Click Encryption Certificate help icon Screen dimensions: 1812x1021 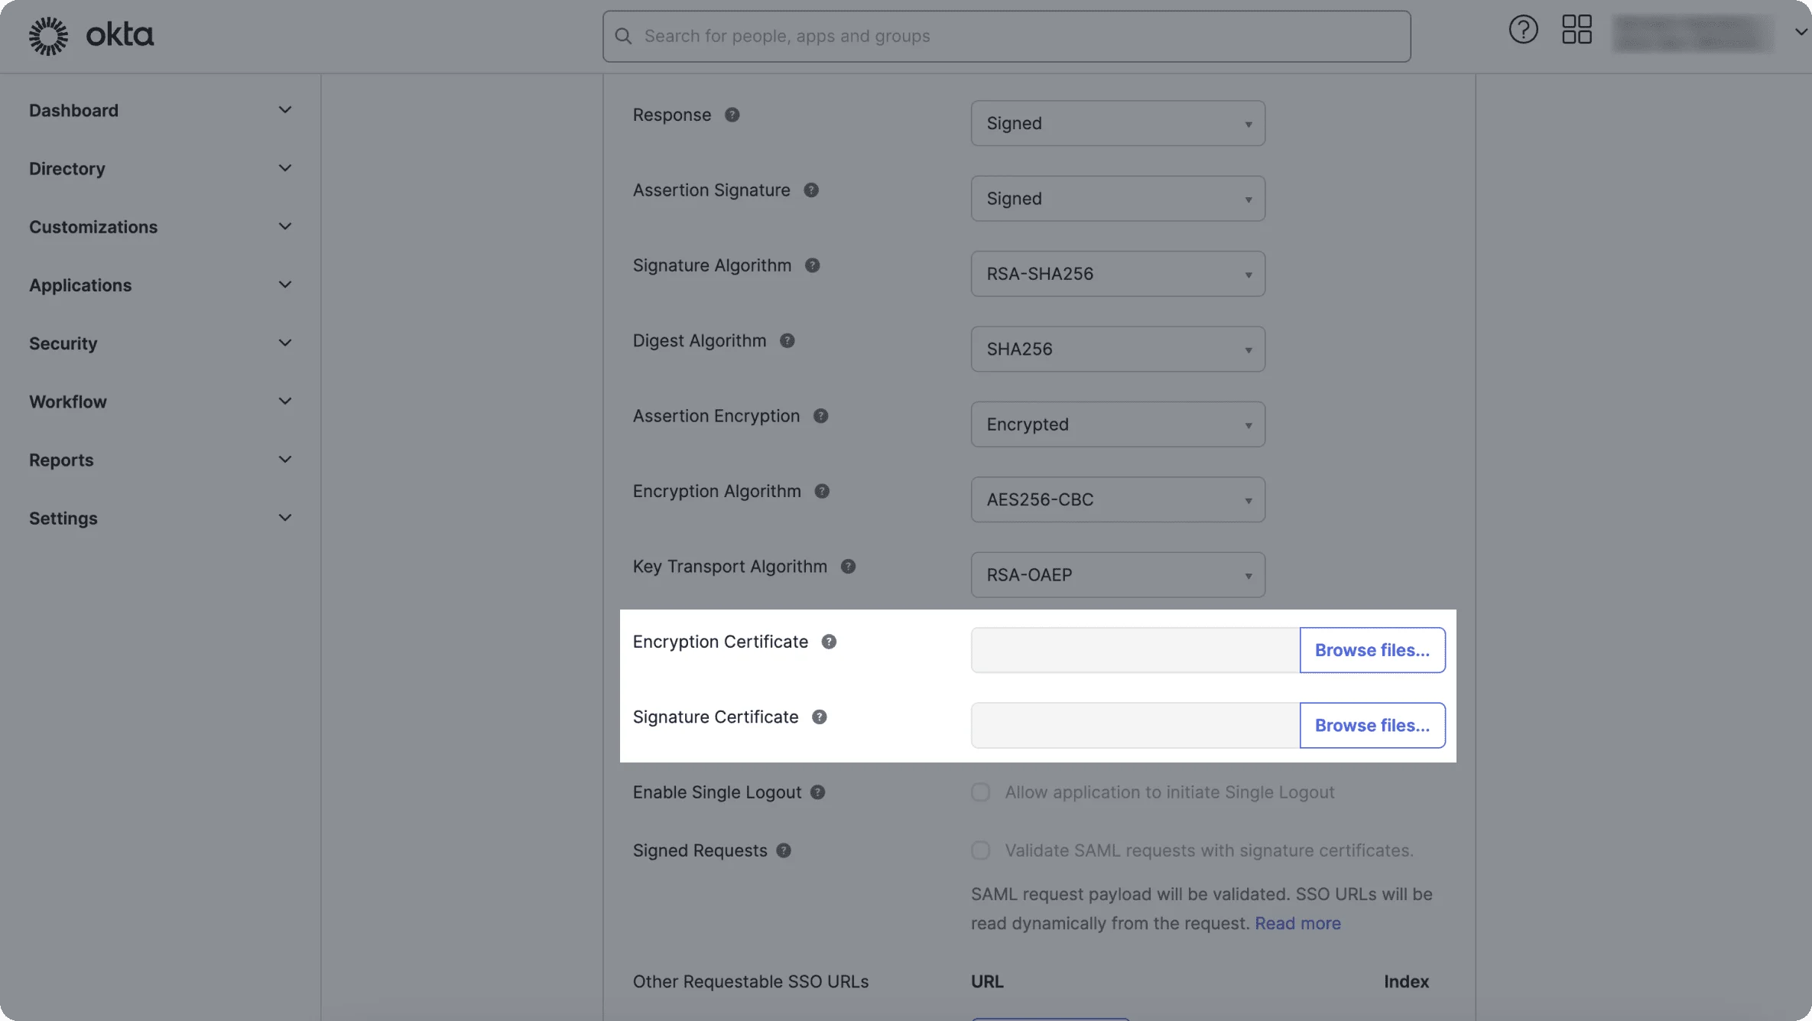coord(827,641)
